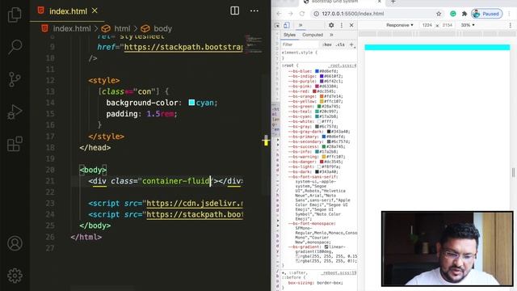The image size is (517, 291).
Task: Open the stackpath bootstrap stylesheet href link
Action: tap(183, 47)
